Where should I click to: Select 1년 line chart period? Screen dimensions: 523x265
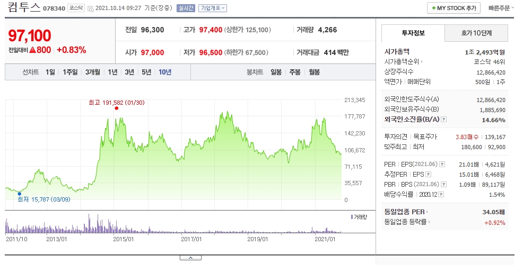tap(113, 72)
